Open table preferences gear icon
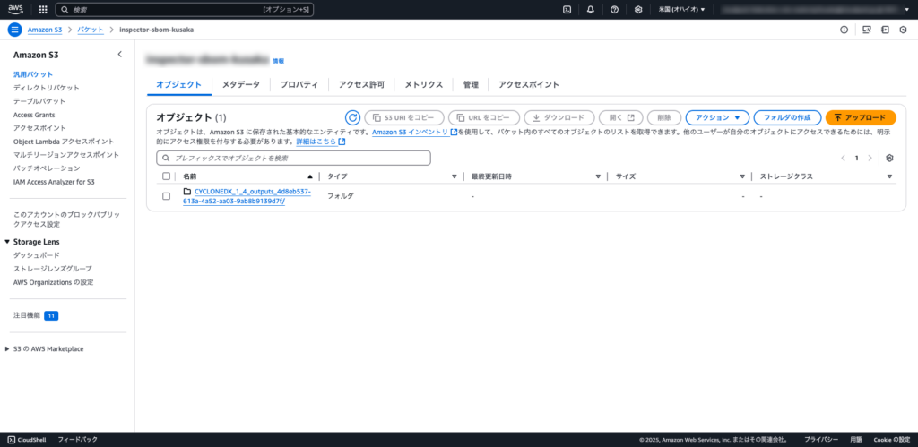 (x=890, y=158)
